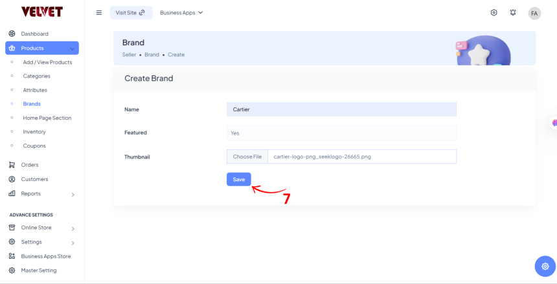Open the Business Apps dropdown

pos(181,12)
